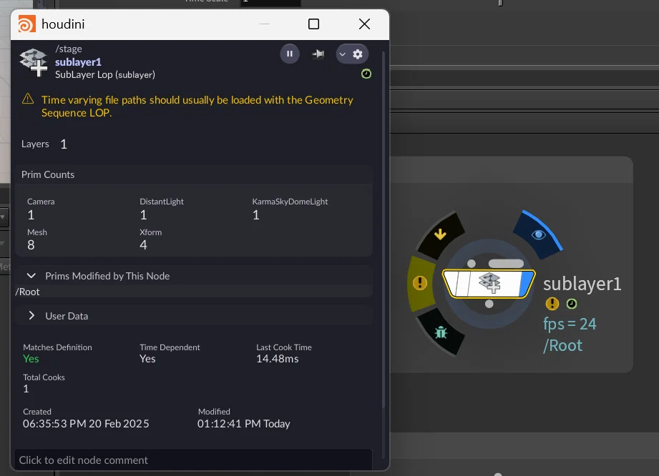Click the Created timestamp 06:35:53 PM
Screen dimensions: 659x476
click(x=86, y=424)
